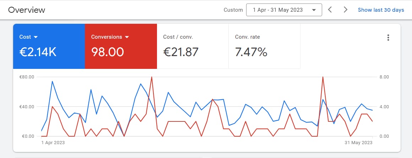Select the Conv. rate metric tile
Viewport: 412px width, 158px height.
[264, 46]
